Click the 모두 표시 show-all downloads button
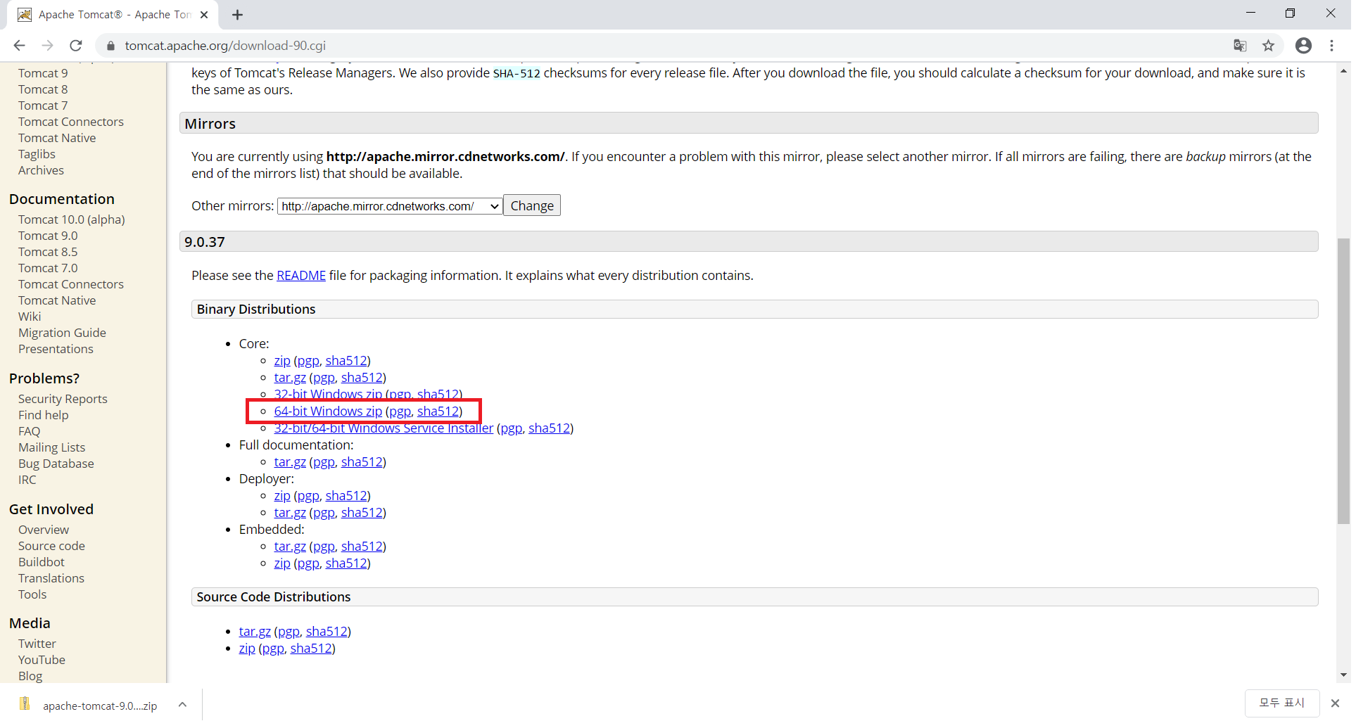The image size is (1356, 721). [1281, 703]
